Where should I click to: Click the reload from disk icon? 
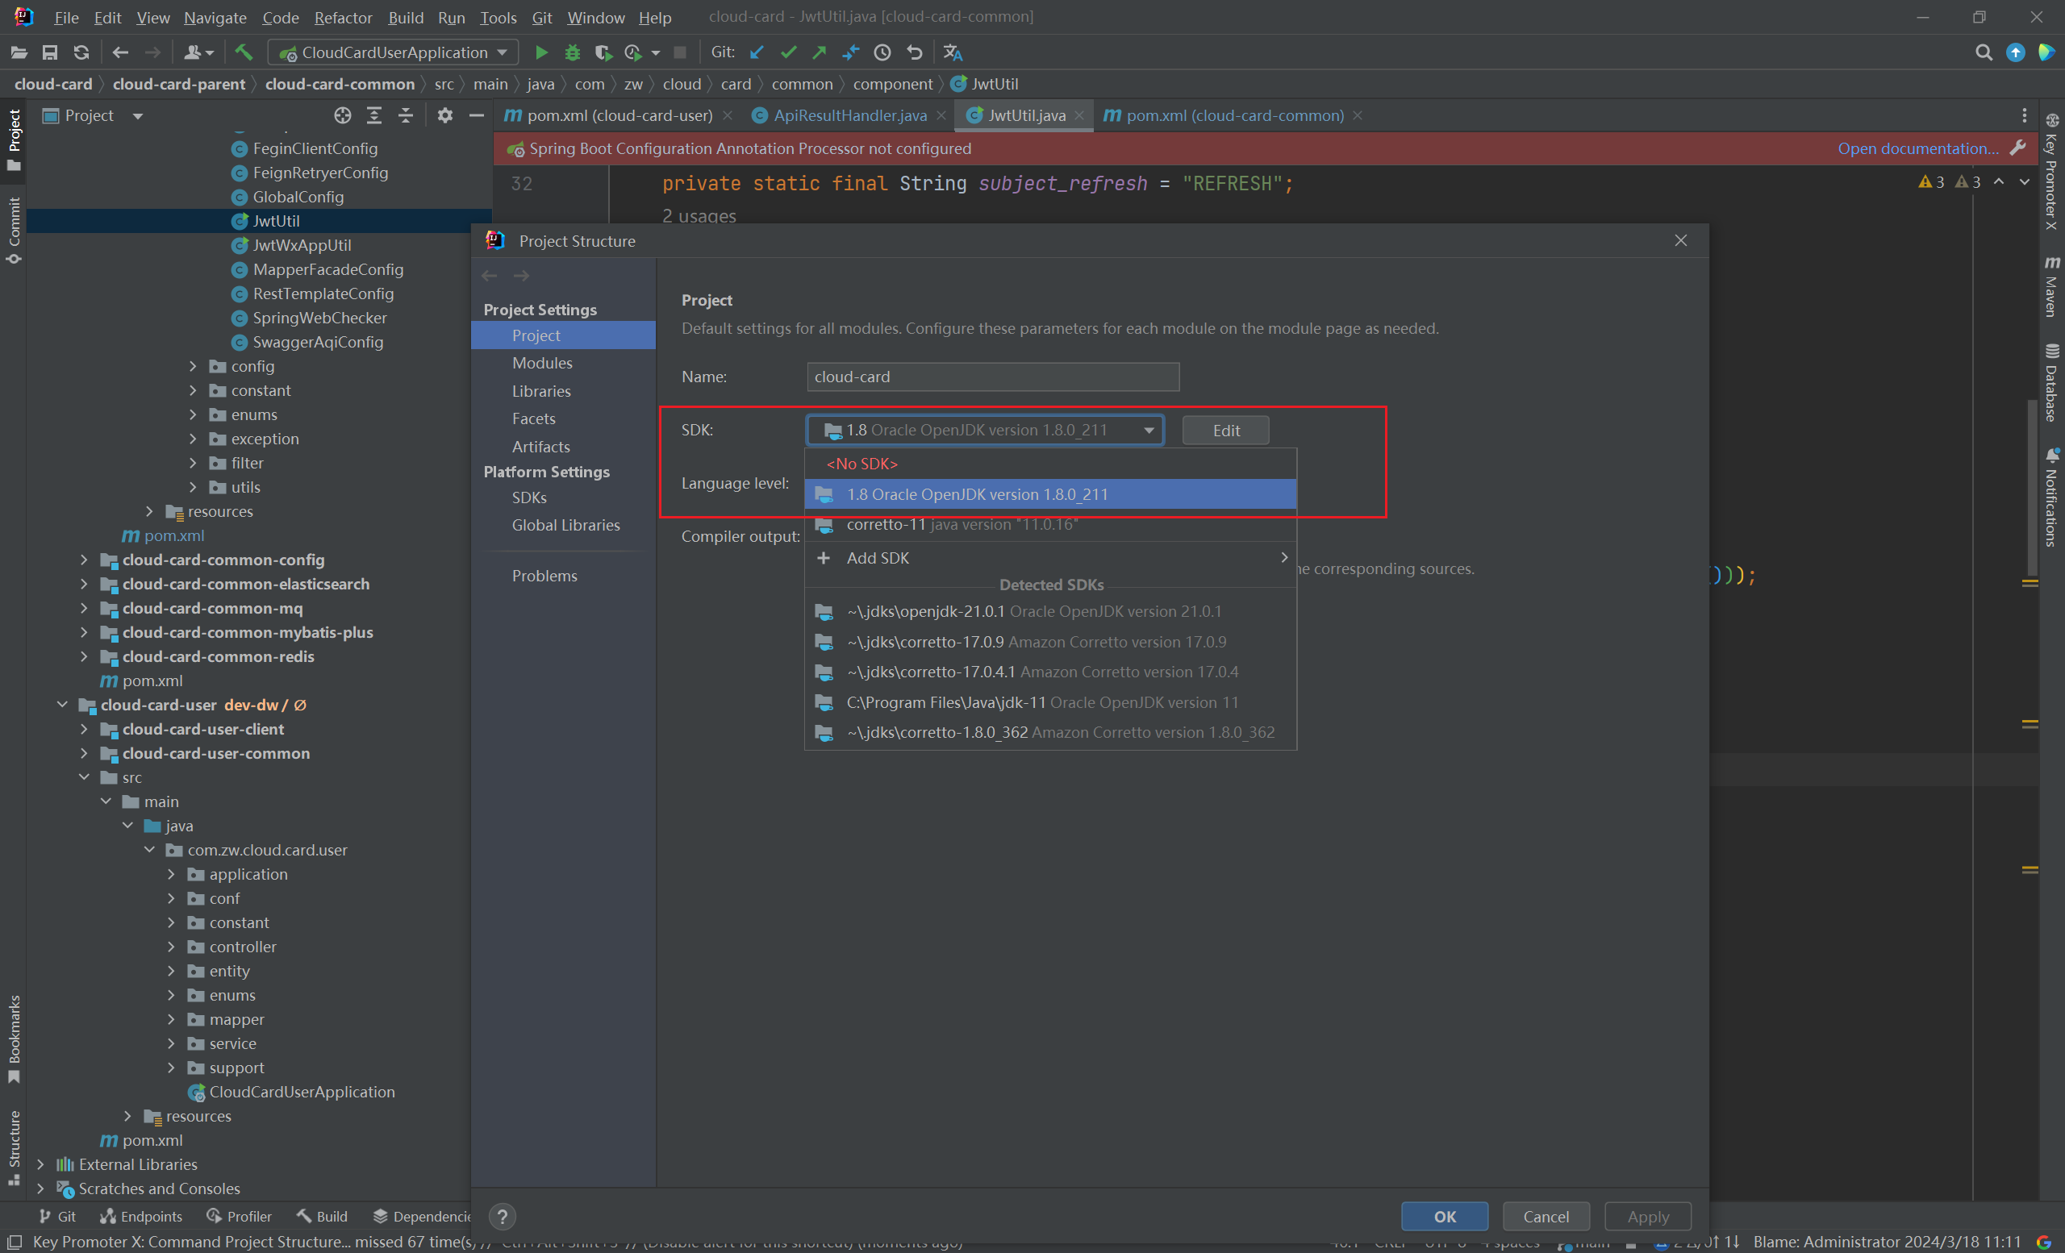pos(81,52)
